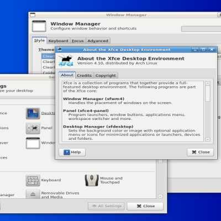Click the Window Manager (xfwm4) heading
This screenshot has width=221, height=221.
pos(94,99)
